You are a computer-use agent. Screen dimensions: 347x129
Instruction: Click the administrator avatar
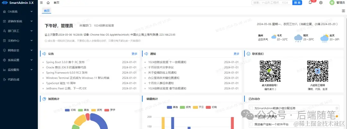point(332,3)
